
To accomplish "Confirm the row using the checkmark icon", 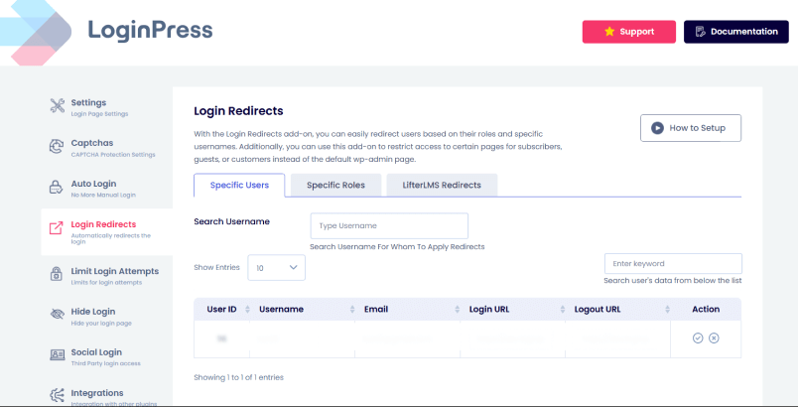I will point(698,338).
